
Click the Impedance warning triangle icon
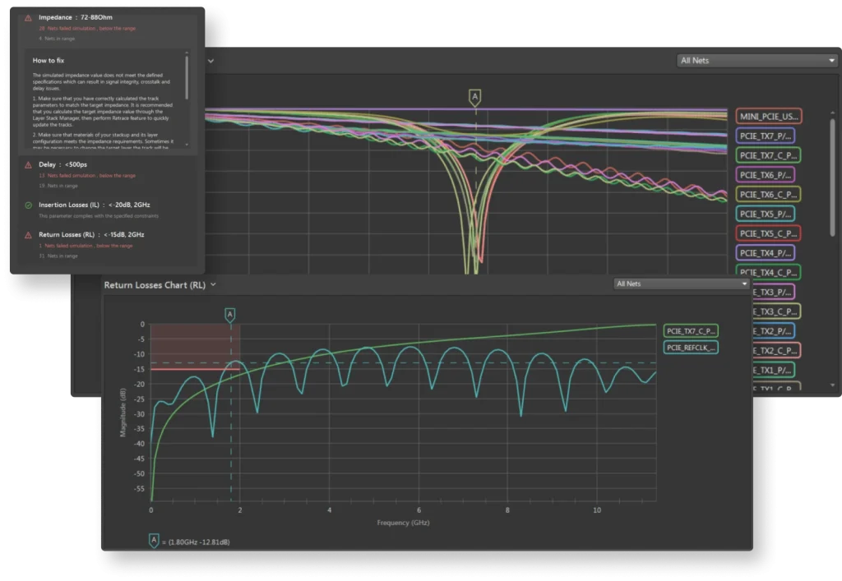point(29,17)
